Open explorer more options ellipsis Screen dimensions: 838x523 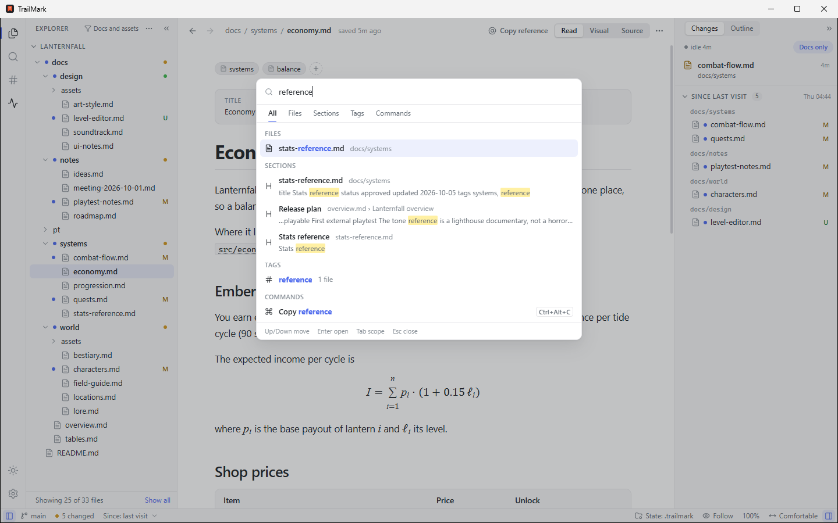(x=149, y=28)
